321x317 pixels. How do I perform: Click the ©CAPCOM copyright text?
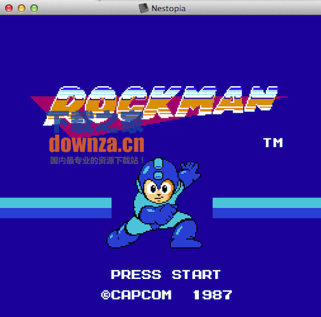(136, 294)
